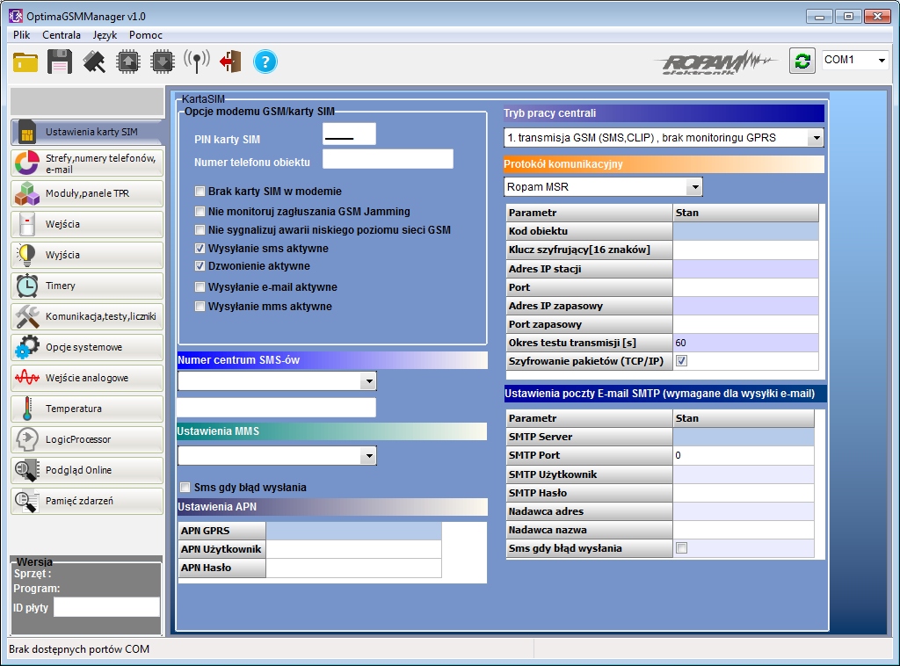Click the antenna signal icon
The width and height of the screenshot is (900, 666).
pos(197,62)
